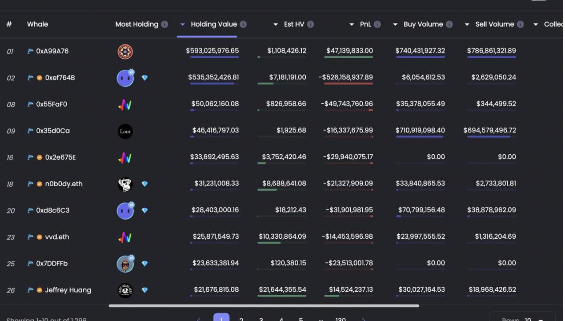Image resolution: width=565 pixels, height=321 pixels.
Task: Click the NFT avatar in Jeffrey Huang row
Action: coord(125,290)
